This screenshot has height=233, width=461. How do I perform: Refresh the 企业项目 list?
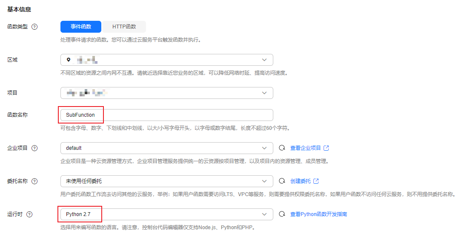282,148
